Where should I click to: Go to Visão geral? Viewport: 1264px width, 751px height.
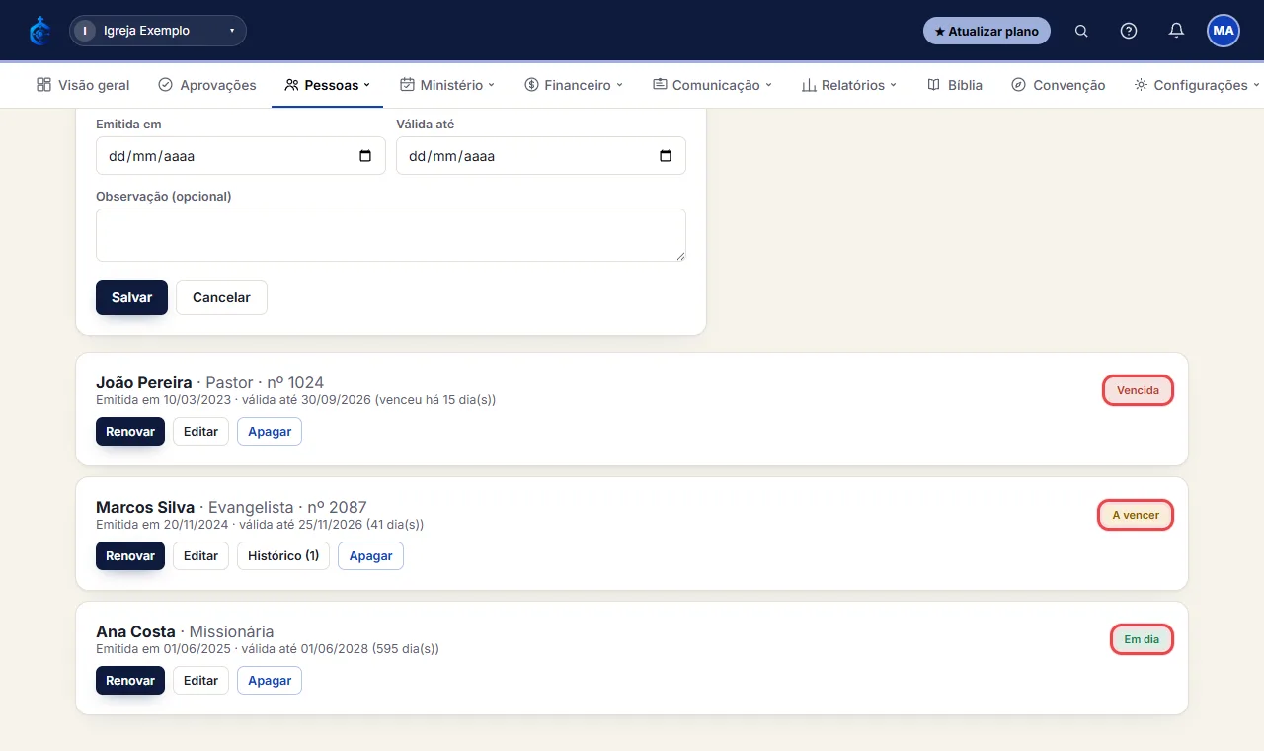pos(83,85)
